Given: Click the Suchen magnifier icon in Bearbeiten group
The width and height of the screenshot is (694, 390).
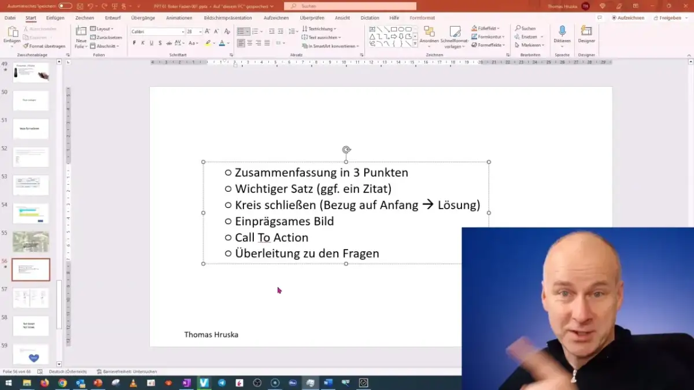Looking at the screenshot, I should 518,28.
